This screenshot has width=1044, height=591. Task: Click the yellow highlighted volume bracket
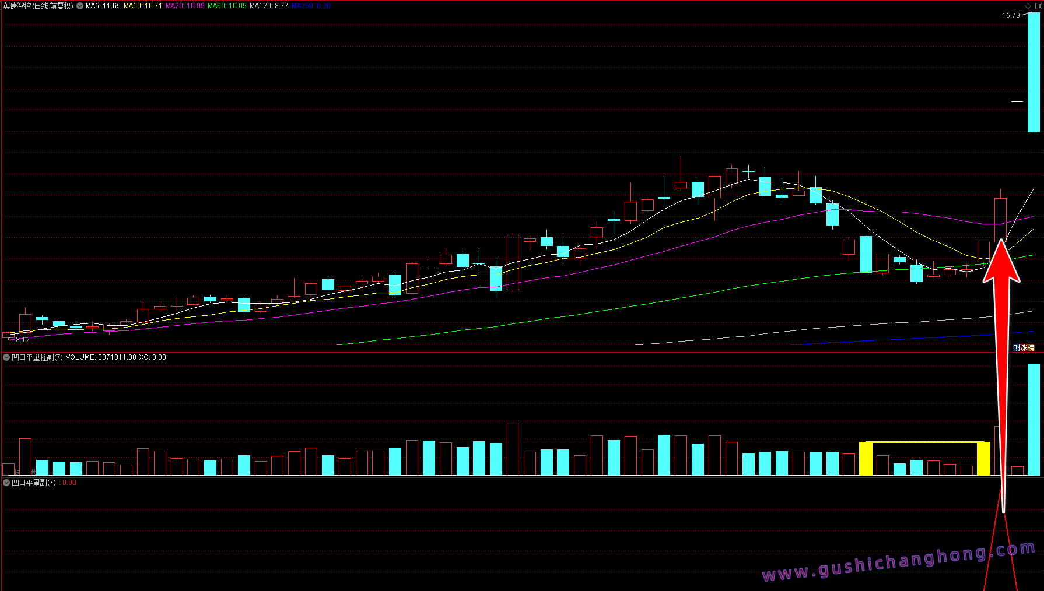point(924,444)
